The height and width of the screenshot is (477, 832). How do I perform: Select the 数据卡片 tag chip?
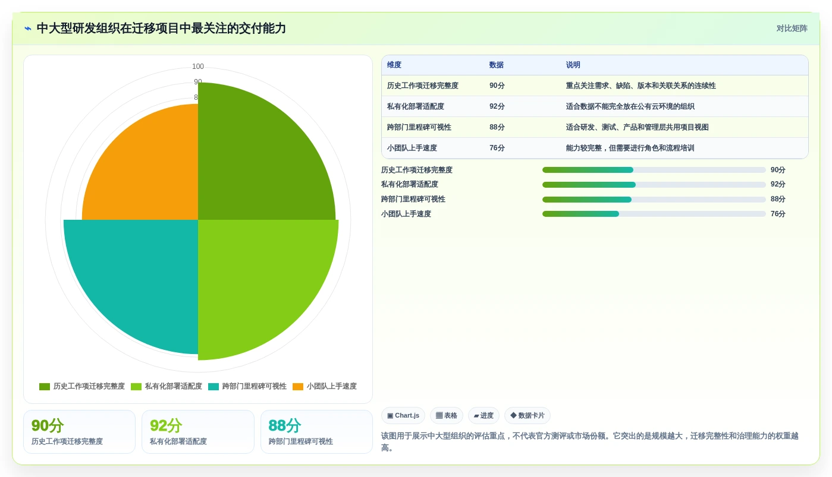(x=528, y=416)
